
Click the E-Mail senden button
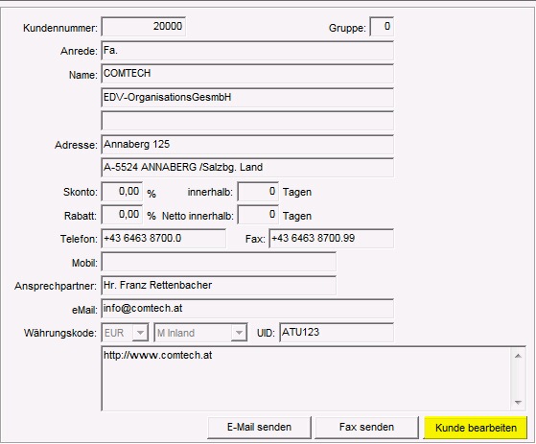point(259,428)
